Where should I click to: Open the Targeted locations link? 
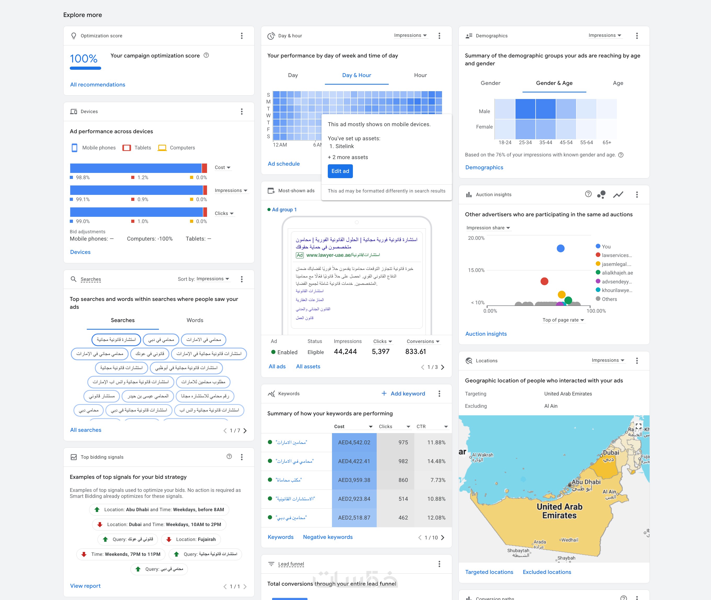(x=489, y=572)
